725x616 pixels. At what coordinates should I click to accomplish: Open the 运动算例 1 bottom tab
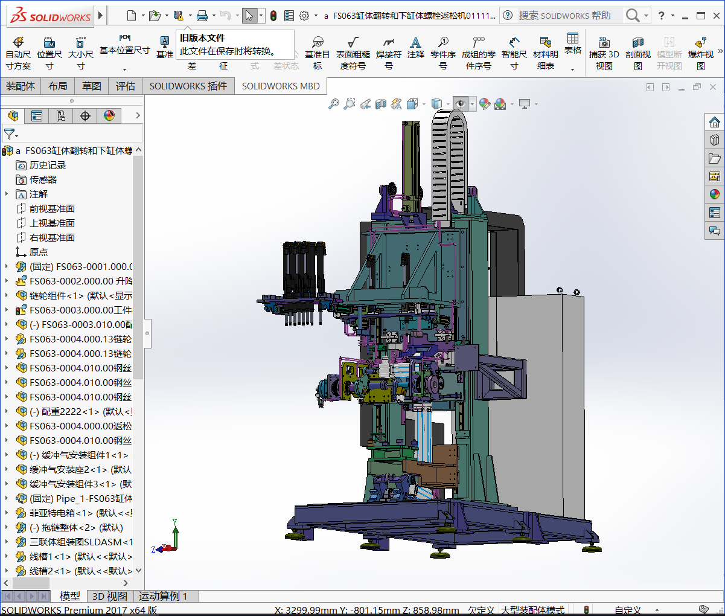click(x=163, y=596)
